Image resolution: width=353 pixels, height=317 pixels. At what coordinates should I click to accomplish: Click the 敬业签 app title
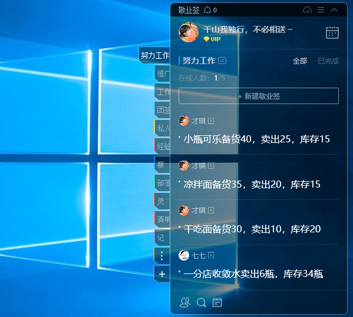click(189, 10)
